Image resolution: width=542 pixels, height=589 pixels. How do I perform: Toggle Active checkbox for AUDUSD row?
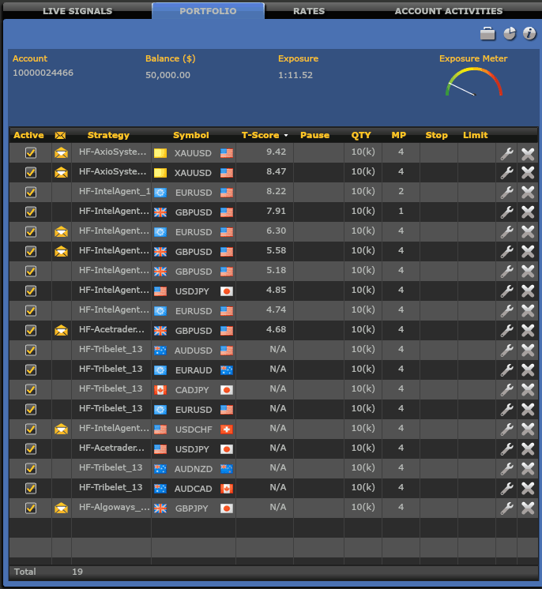pyautogui.click(x=31, y=350)
